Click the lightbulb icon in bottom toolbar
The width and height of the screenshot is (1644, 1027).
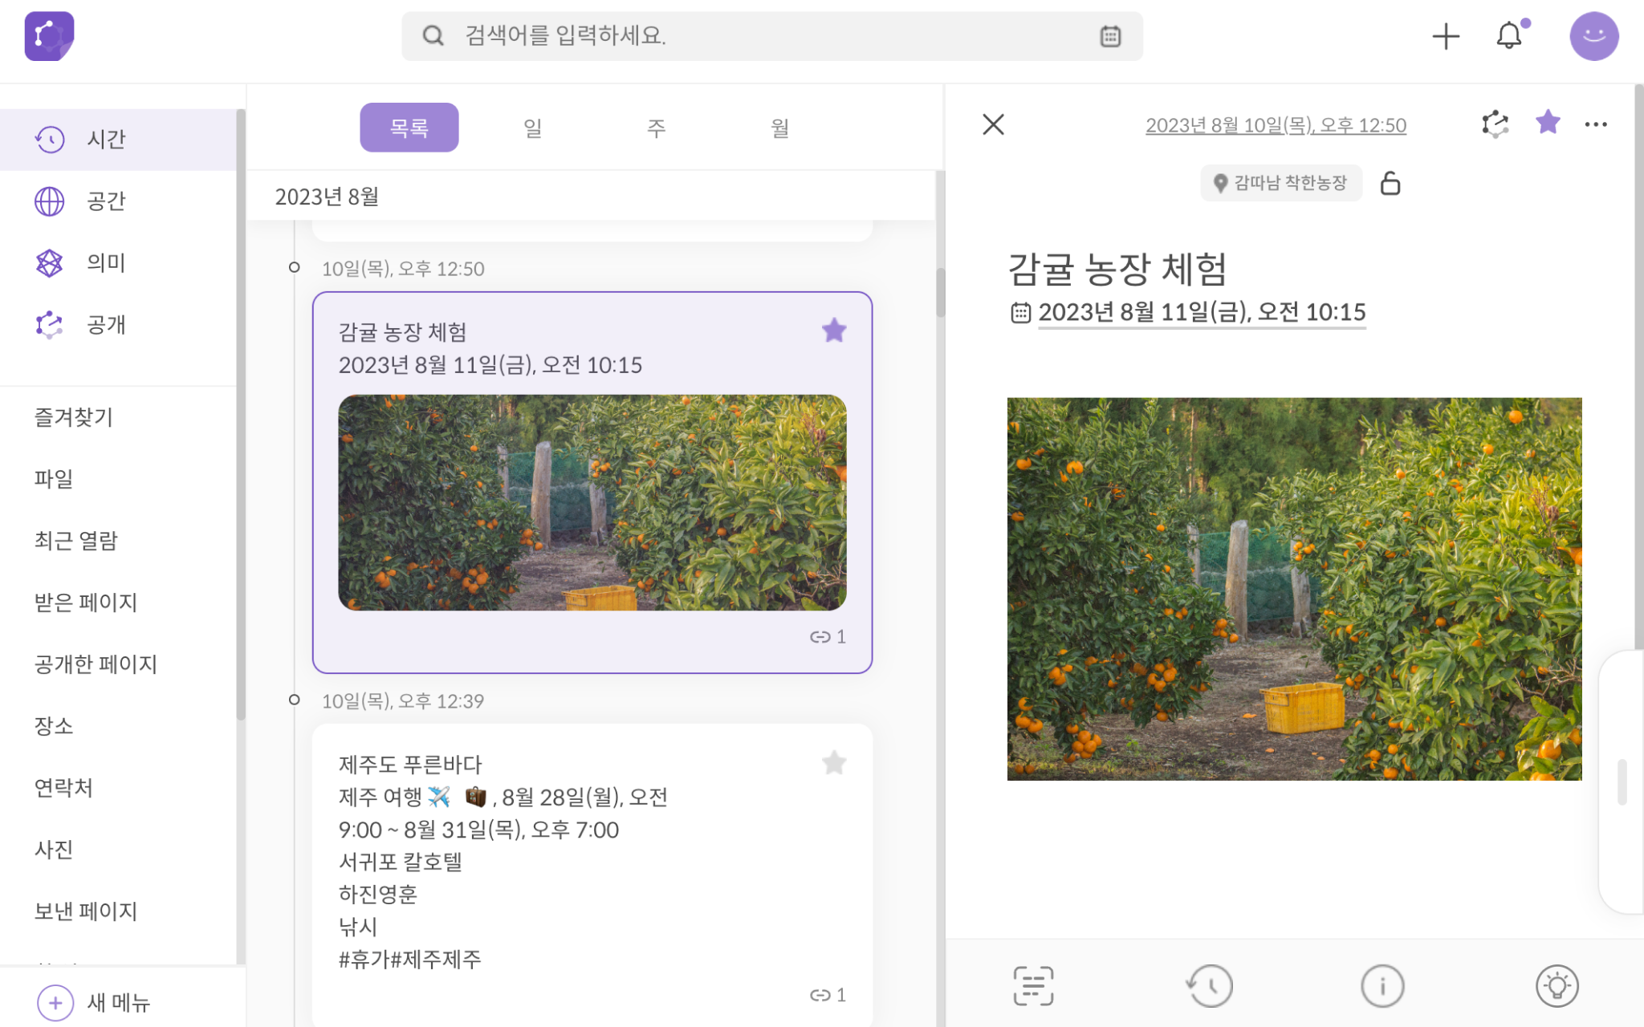coord(1557,985)
